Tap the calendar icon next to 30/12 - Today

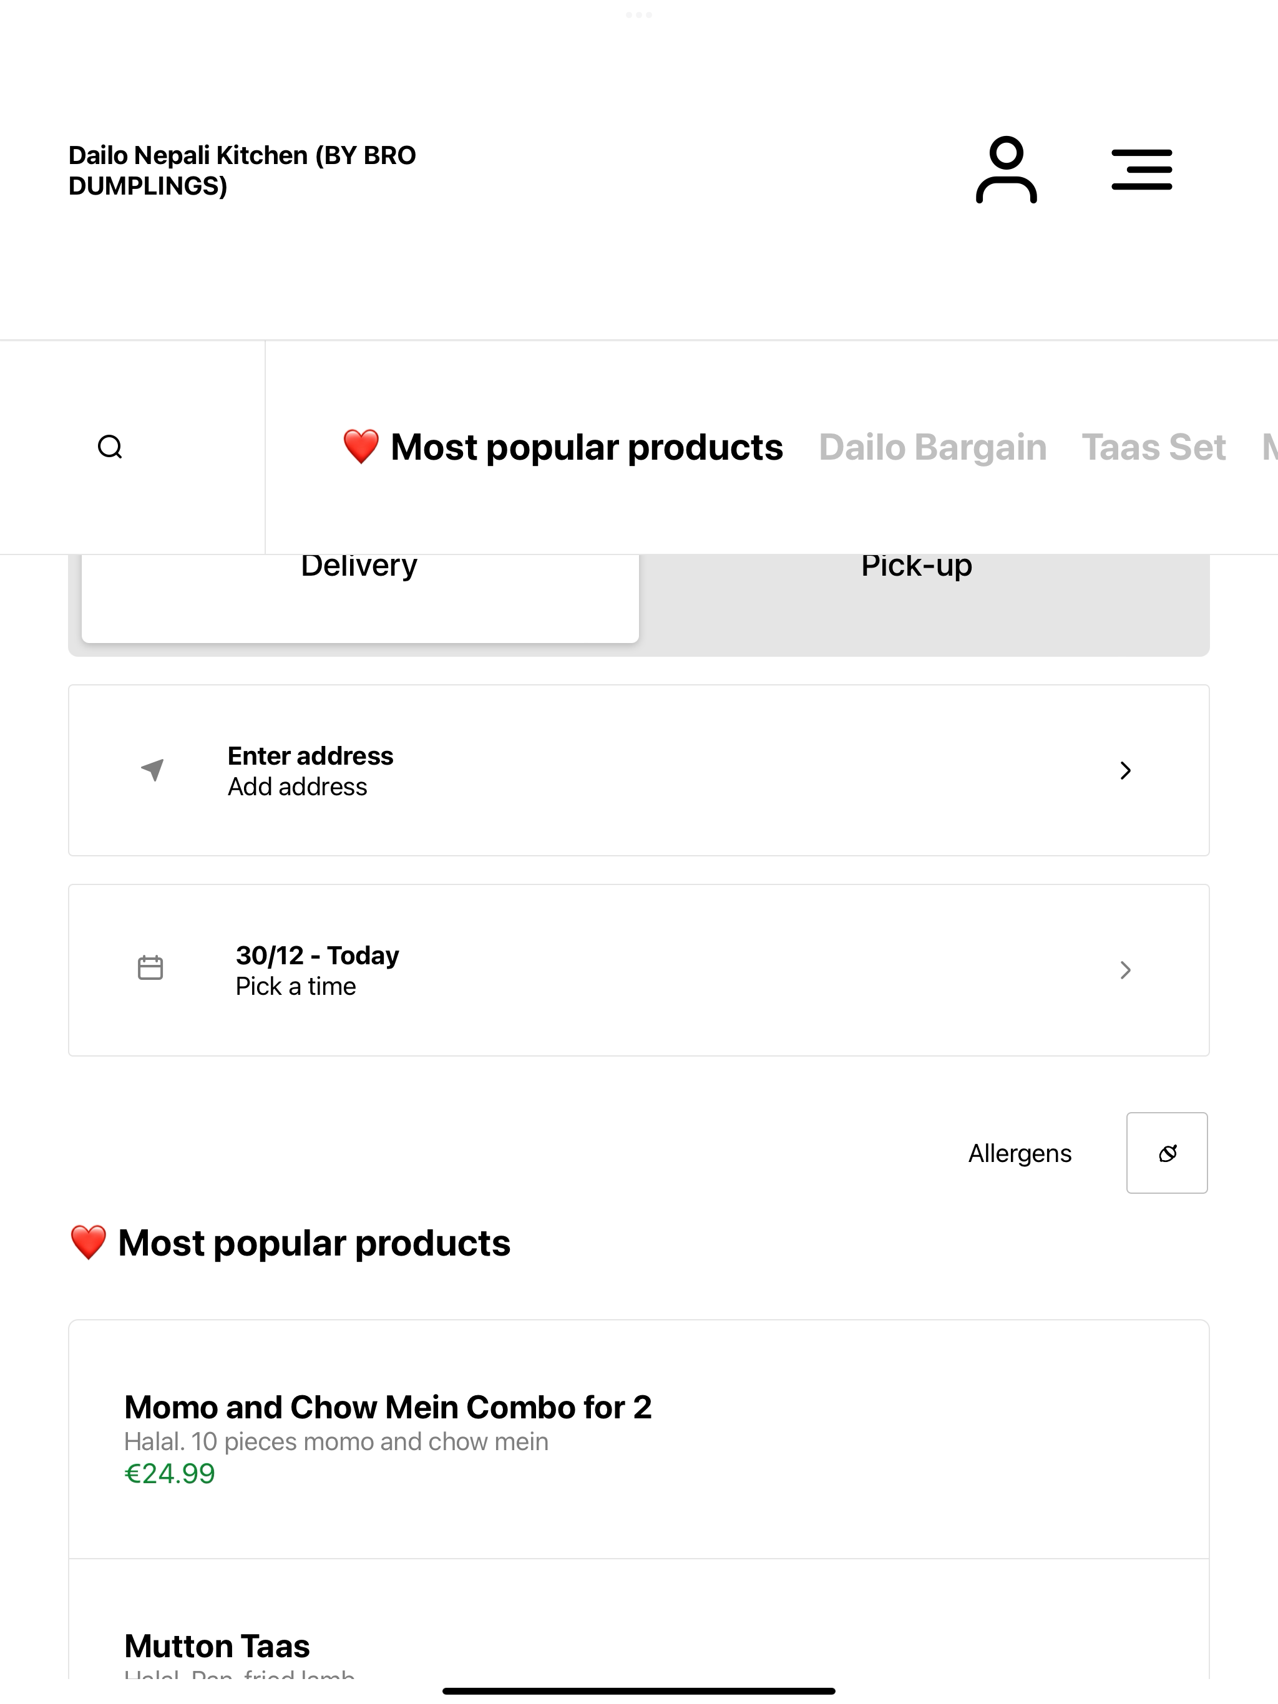pos(150,967)
